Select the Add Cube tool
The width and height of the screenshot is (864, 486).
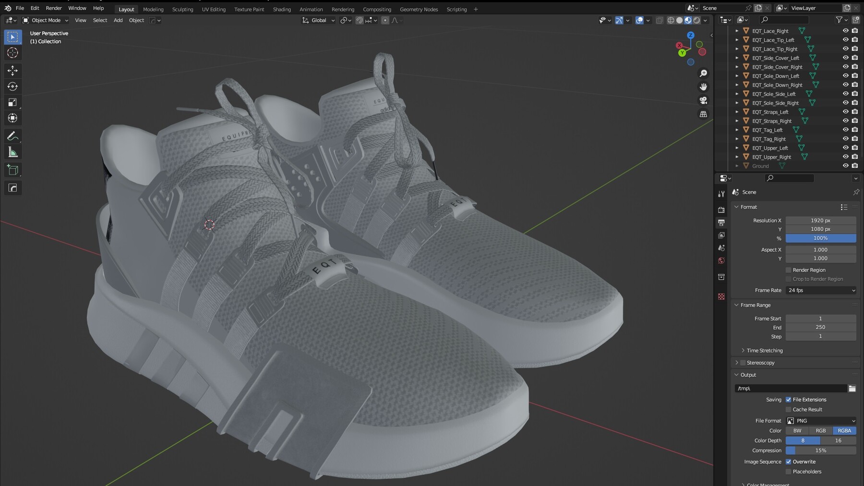[x=12, y=169]
